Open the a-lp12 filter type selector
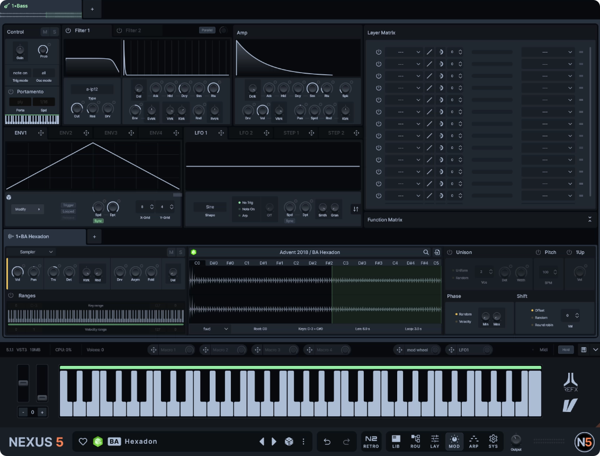600x456 pixels. click(92, 89)
